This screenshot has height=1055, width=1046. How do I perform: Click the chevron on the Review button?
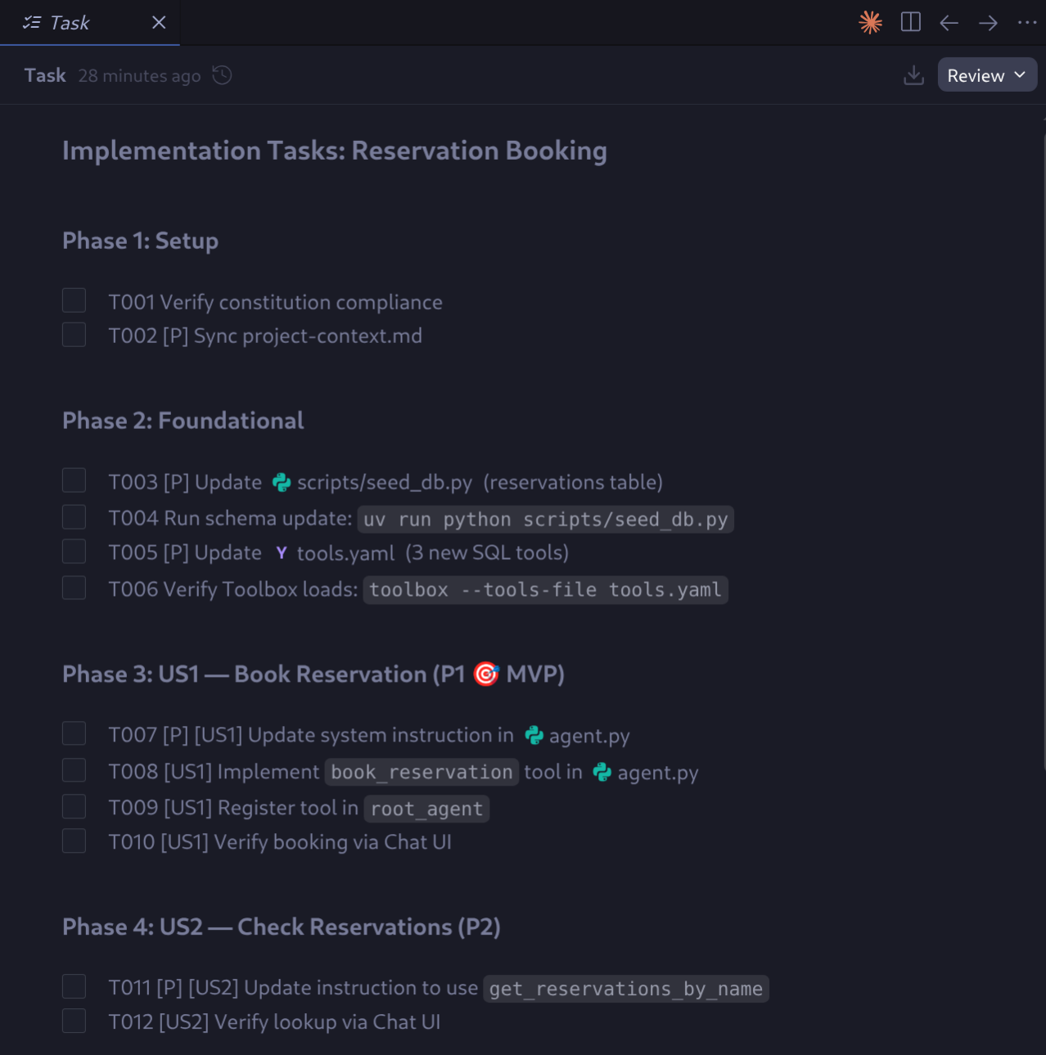1019,74
